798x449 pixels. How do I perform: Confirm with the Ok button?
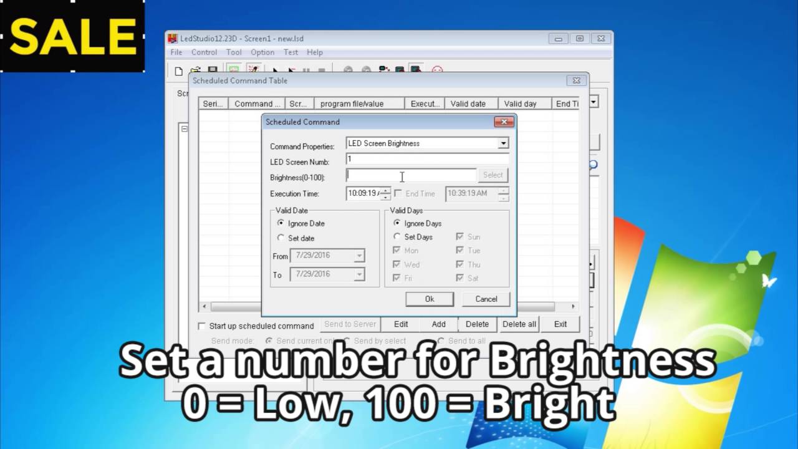(430, 299)
